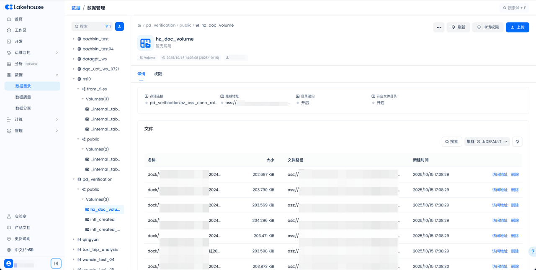Viewport: 536px width, 270px height.
Task: Click the home icon in breadcrumb
Action: tap(139, 25)
